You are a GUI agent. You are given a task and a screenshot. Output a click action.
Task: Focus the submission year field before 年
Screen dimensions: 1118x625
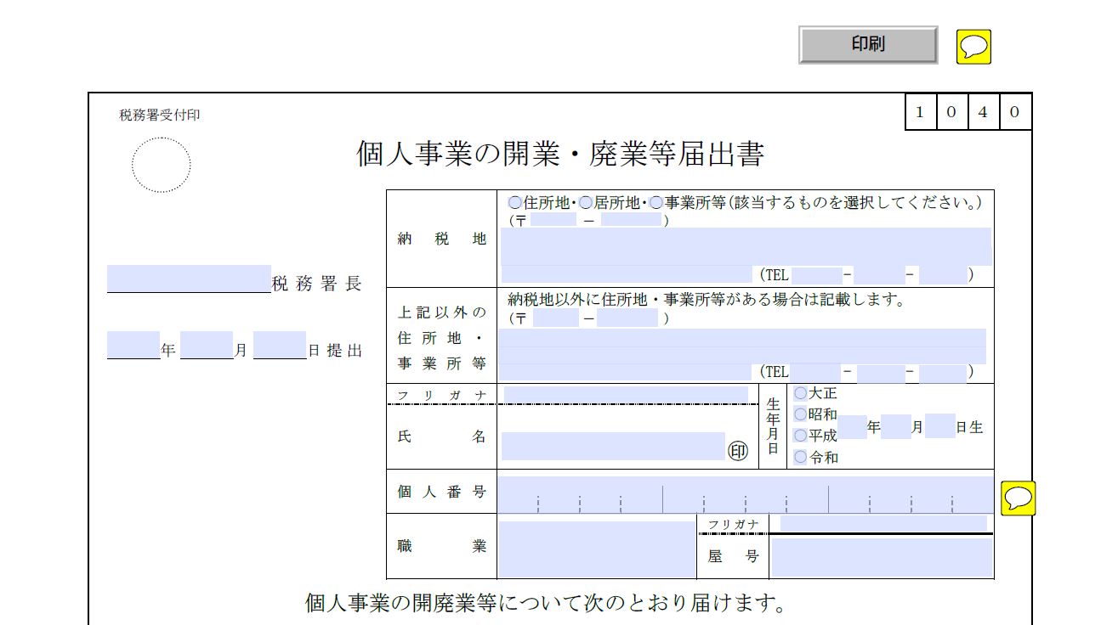click(133, 345)
